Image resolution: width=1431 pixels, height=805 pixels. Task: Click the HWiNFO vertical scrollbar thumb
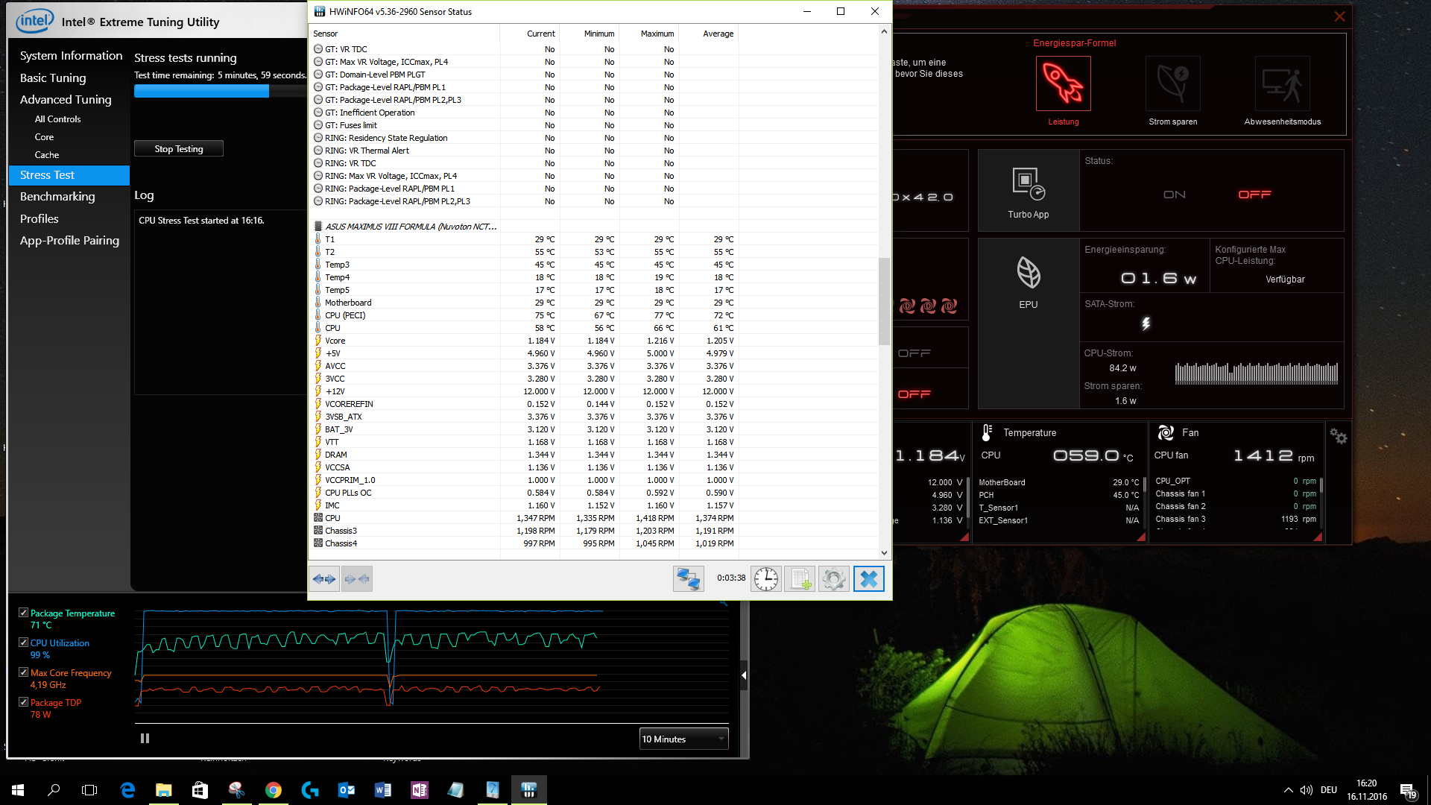tap(884, 301)
